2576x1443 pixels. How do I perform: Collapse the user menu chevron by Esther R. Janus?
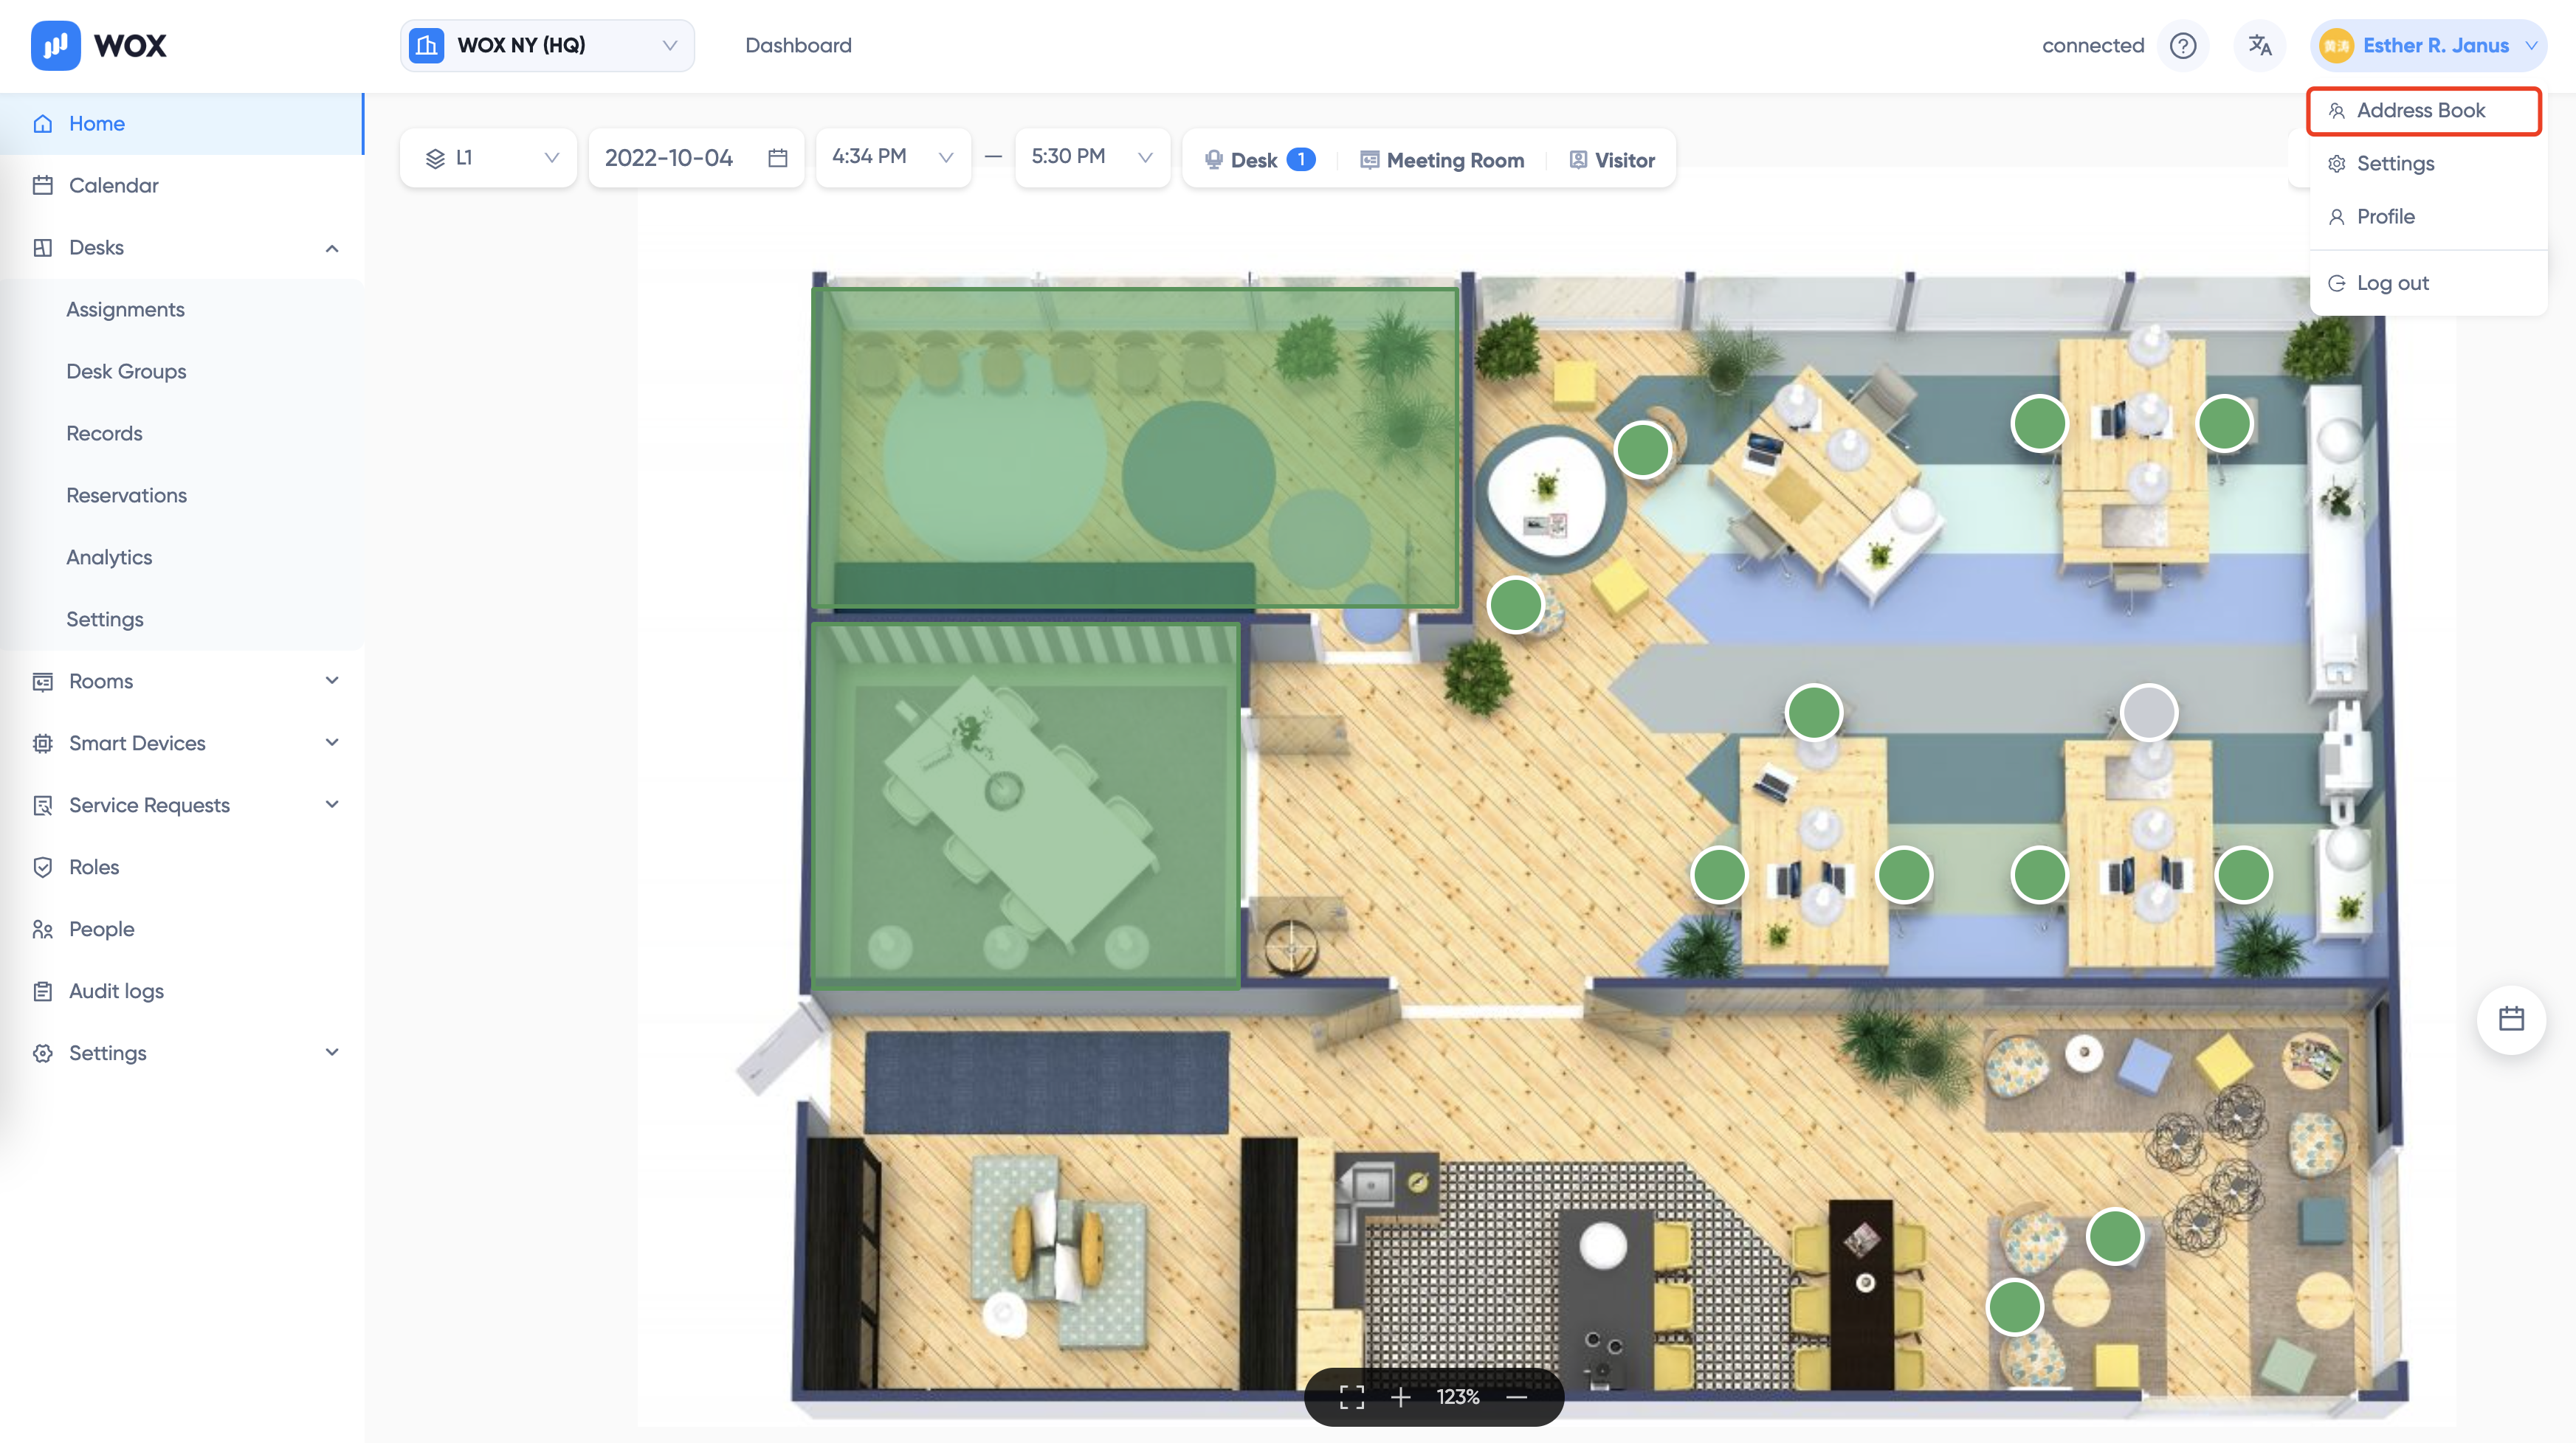tap(2531, 46)
